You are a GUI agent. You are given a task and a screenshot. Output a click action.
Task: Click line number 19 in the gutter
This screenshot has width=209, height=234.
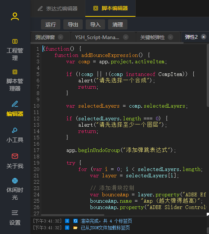point(37,163)
